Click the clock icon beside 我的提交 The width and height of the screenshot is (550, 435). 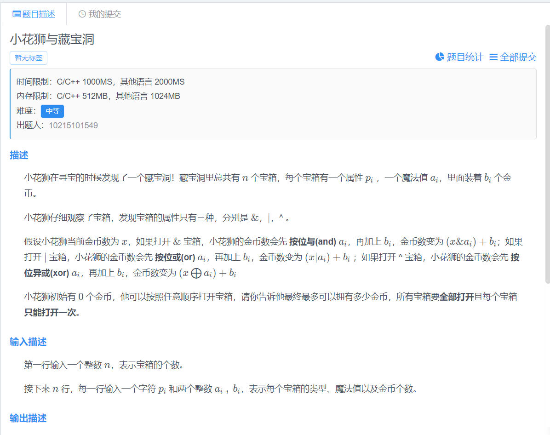tap(82, 14)
